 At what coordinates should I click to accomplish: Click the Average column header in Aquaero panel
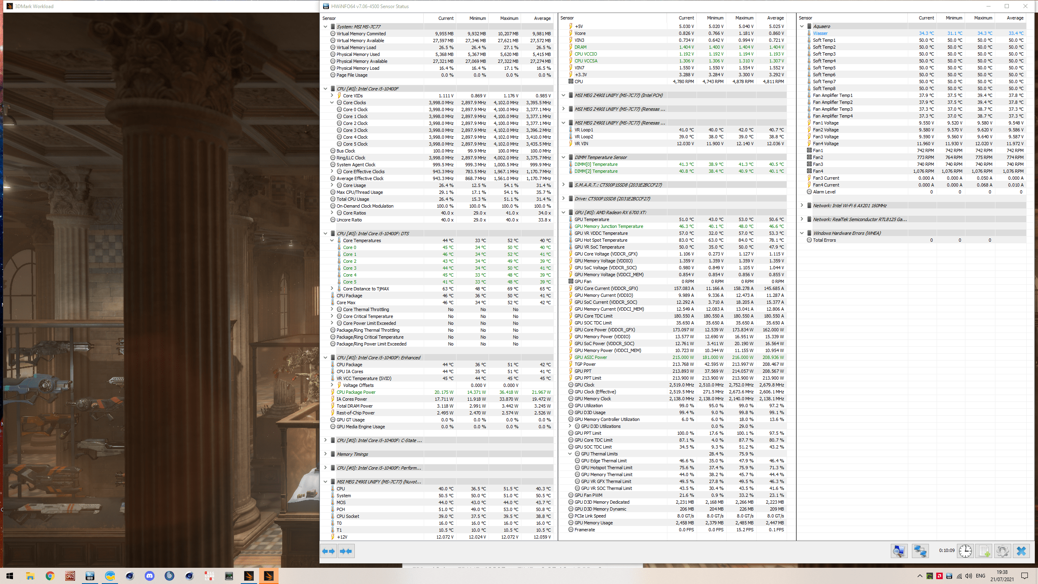1014,18
